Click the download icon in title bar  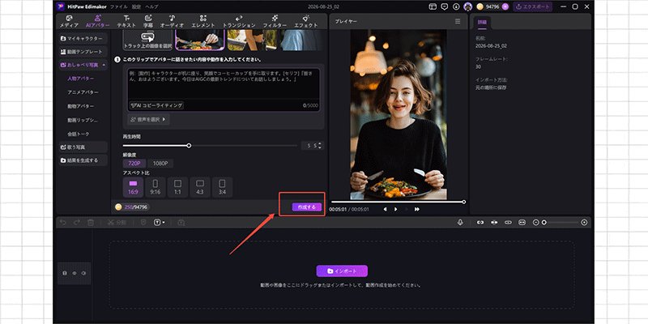(456, 6)
